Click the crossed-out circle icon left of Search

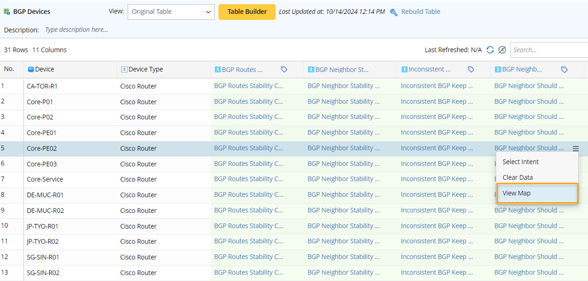pos(502,50)
